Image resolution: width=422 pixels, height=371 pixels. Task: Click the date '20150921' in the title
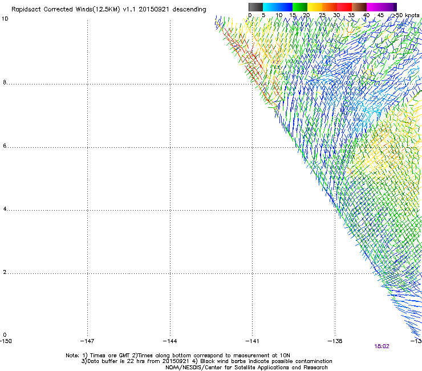click(x=154, y=9)
